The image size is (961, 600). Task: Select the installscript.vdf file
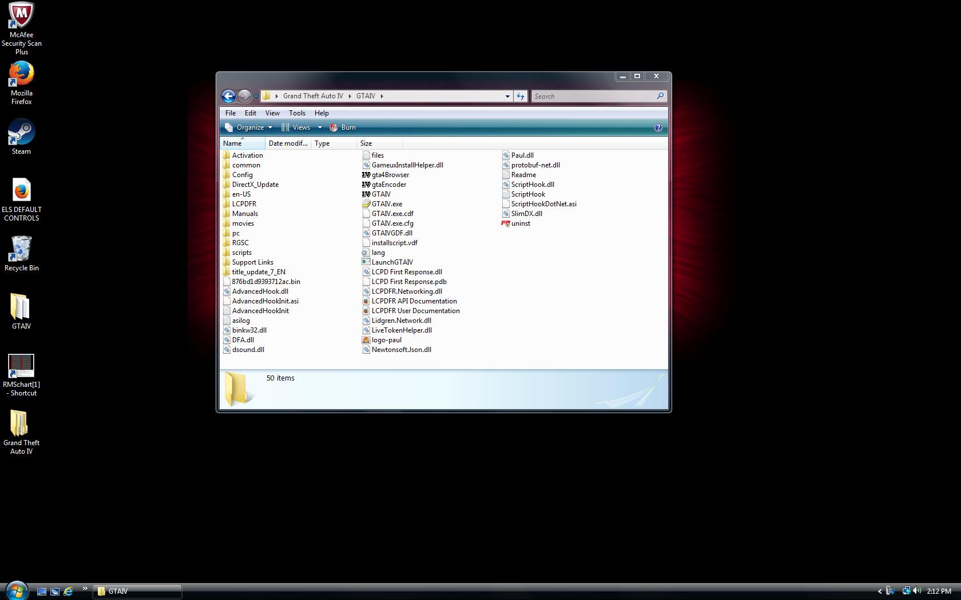click(390, 243)
